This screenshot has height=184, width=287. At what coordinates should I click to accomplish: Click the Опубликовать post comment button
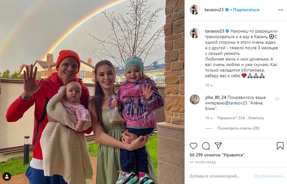(268, 176)
